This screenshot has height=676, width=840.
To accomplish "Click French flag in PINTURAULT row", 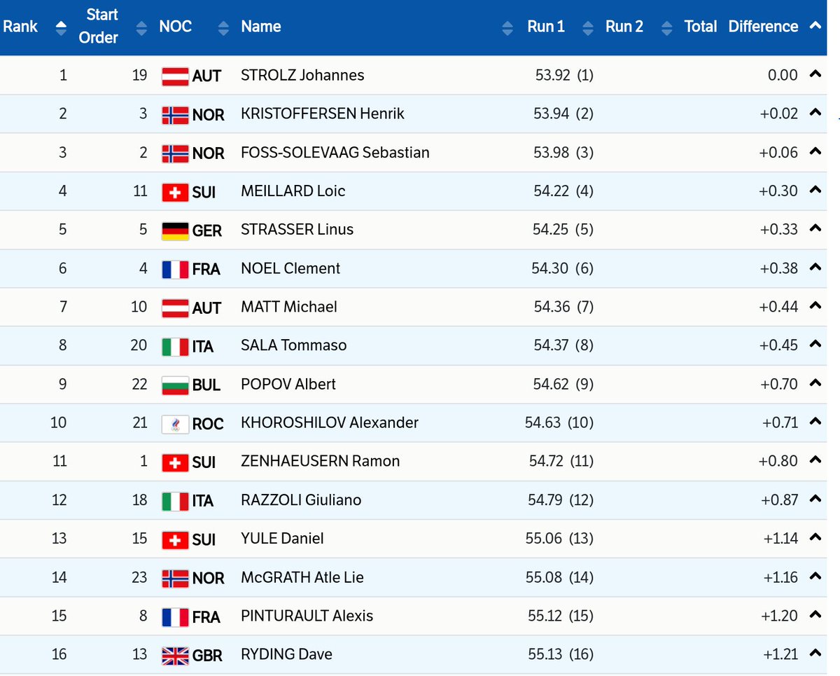I will [x=175, y=617].
